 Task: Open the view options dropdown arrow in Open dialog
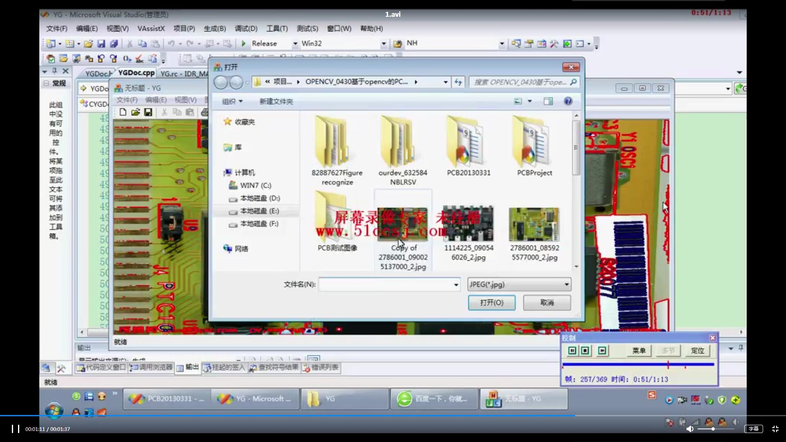point(529,101)
